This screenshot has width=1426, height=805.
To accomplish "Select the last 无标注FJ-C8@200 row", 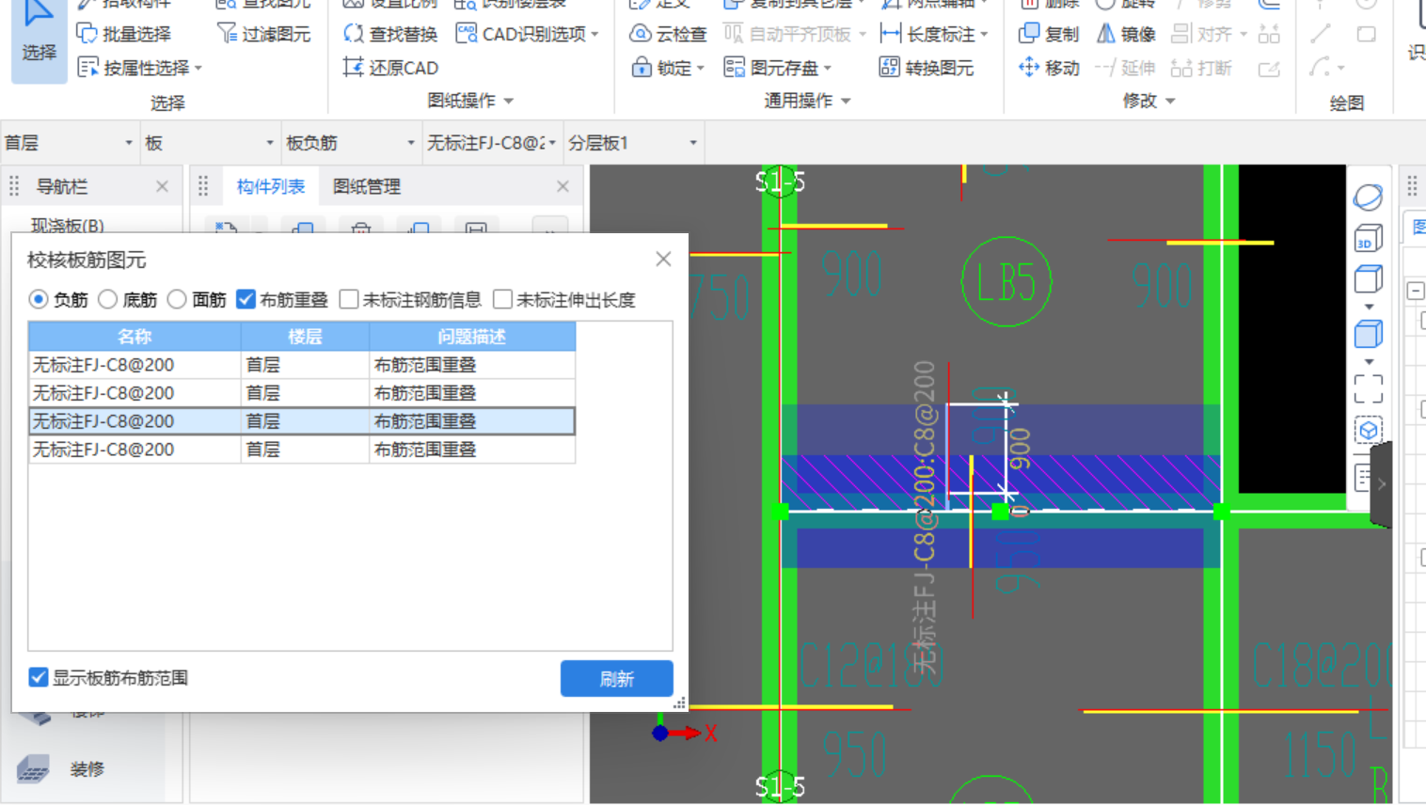I will 302,450.
